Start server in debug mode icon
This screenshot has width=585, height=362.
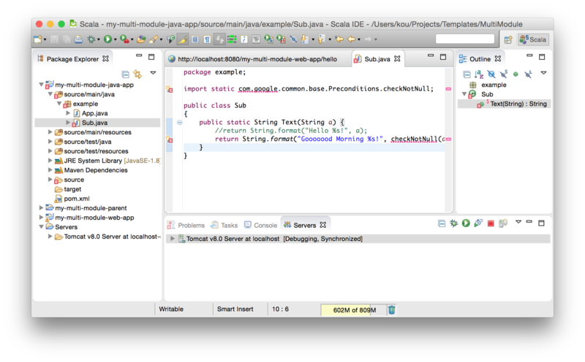point(453,223)
